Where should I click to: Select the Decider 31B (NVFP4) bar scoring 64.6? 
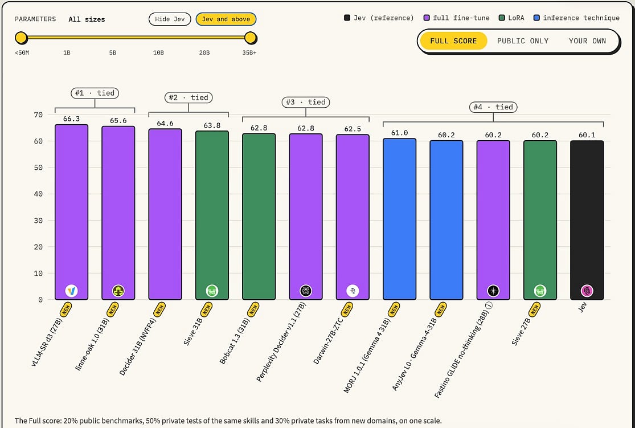coord(165,214)
